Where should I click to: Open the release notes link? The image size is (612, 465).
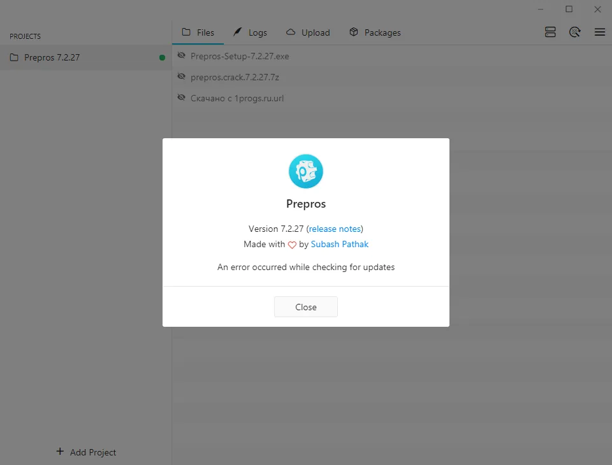(335, 229)
